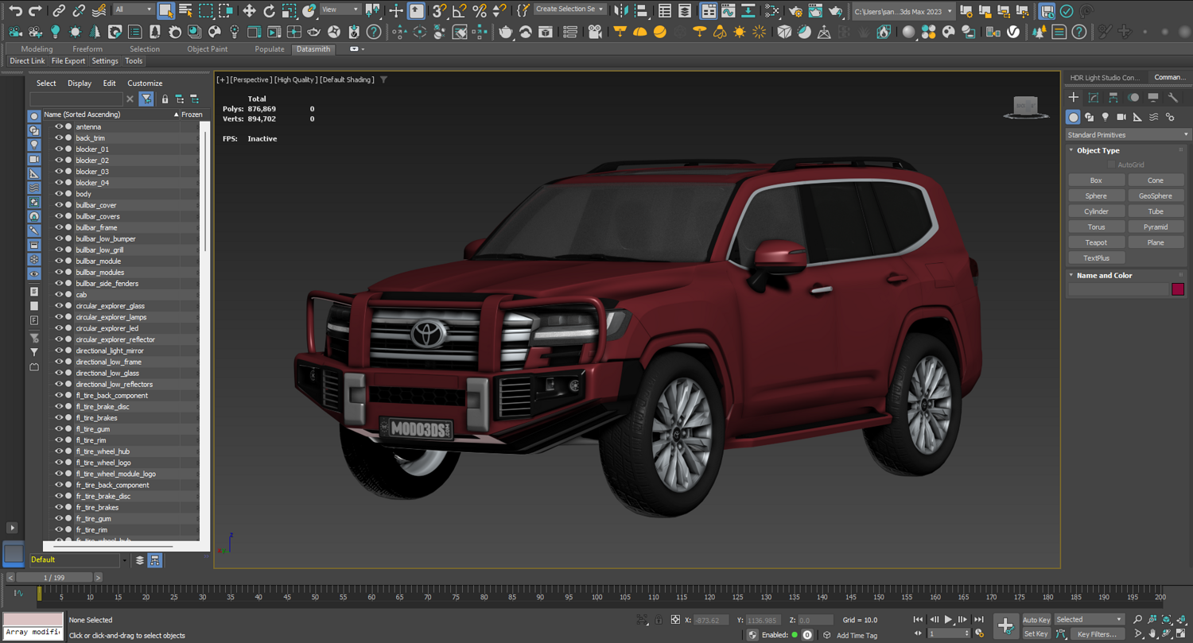Collapse the Name and Color rollout
1193x643 pixels.
tap(1071, 276)
